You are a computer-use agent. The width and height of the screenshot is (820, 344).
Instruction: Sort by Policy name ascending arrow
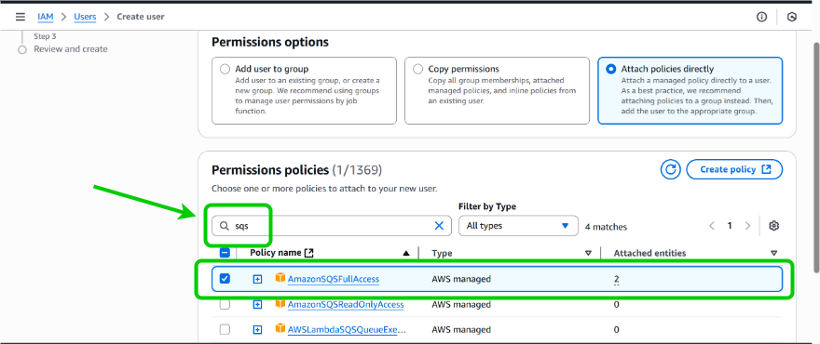pos(406,253)
